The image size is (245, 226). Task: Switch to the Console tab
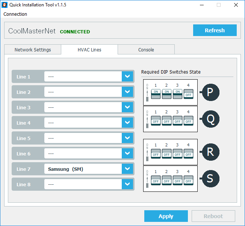146,50
